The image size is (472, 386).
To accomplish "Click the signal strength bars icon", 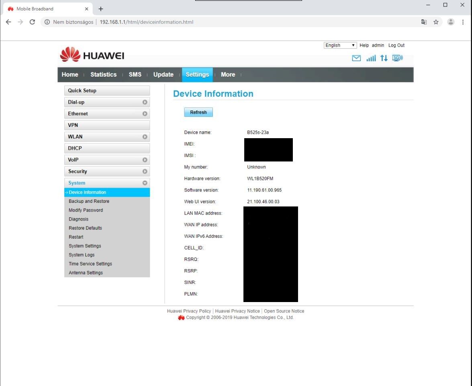I will [x=371, y=58].
